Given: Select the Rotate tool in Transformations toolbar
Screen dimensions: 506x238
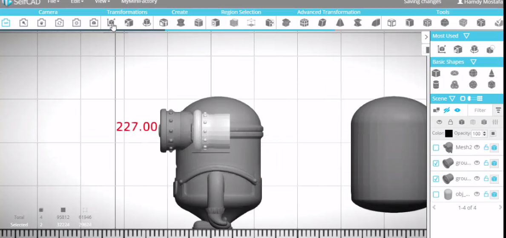Looking at the screenshot, I should click(x=147, y=23).
